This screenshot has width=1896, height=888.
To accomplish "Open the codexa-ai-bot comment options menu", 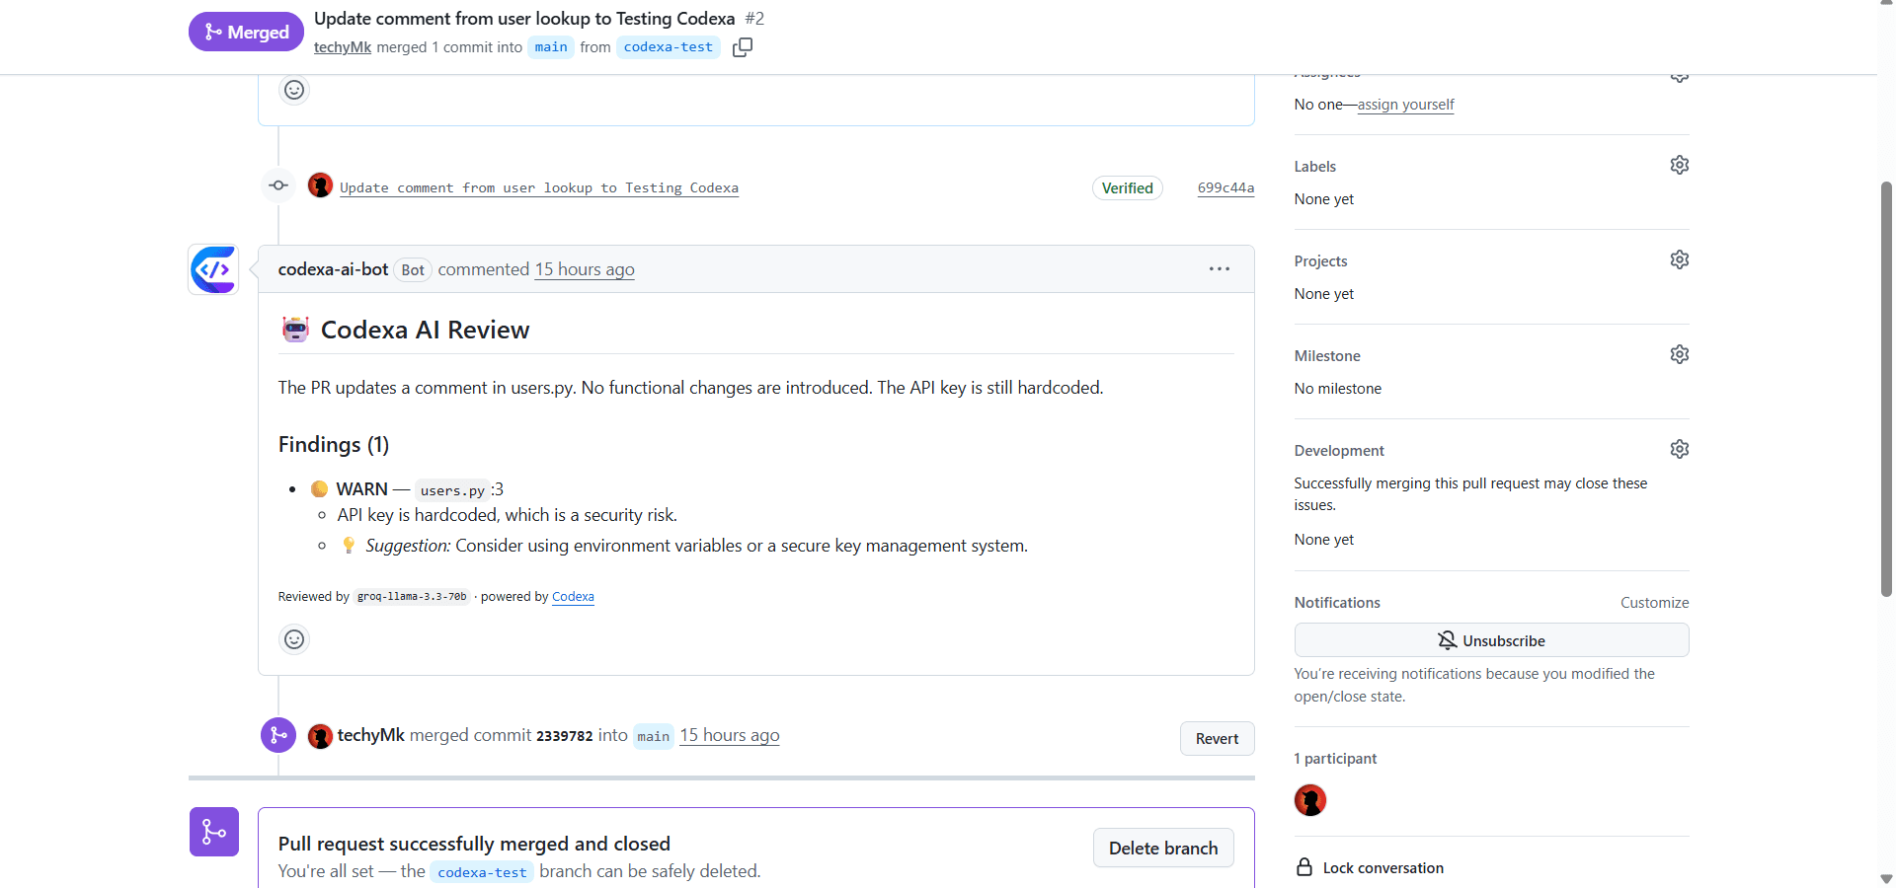I will coord(1220,268).
